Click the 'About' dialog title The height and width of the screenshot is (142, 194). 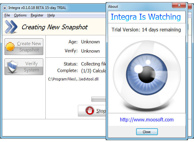[x=113, y=7]
